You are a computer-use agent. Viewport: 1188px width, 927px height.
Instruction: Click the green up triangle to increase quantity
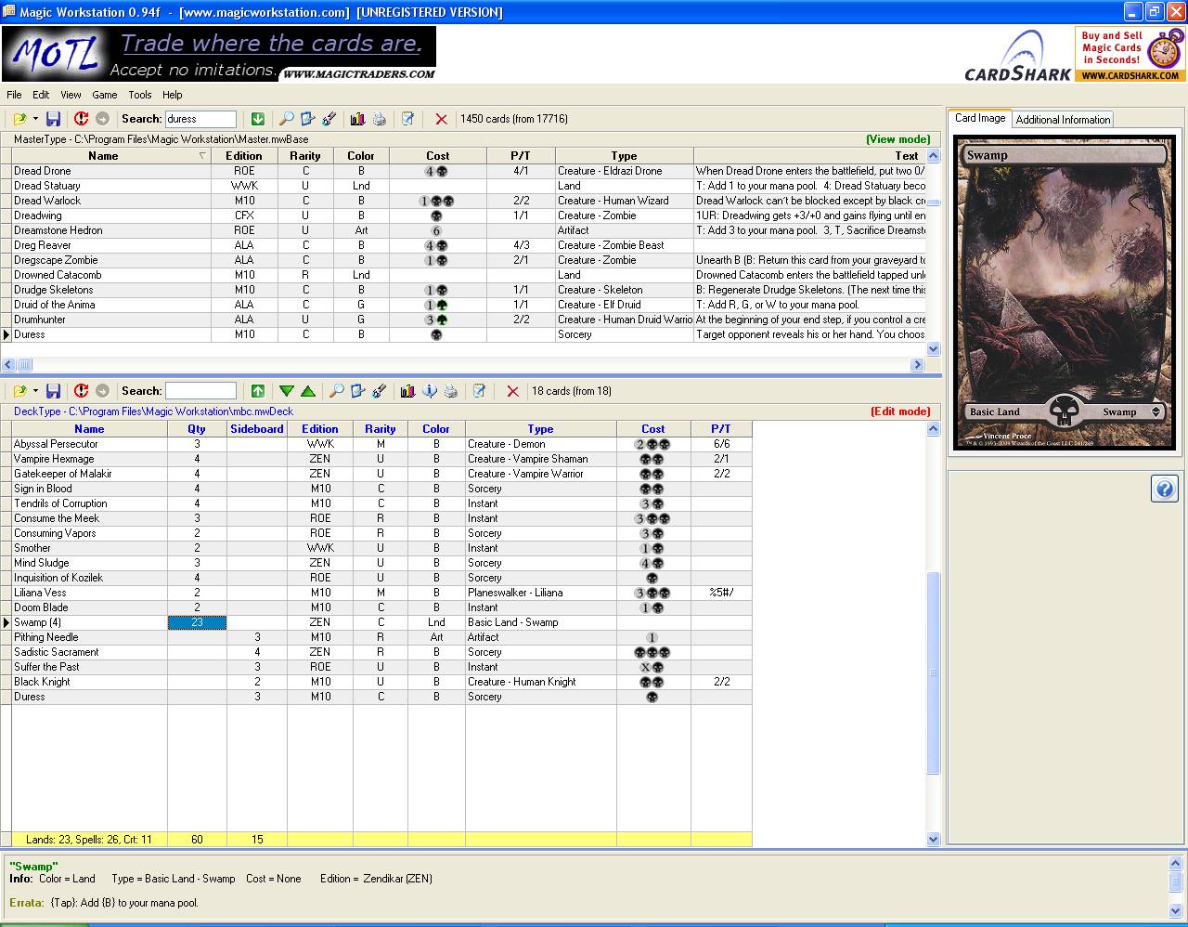[x=308, y=391]
